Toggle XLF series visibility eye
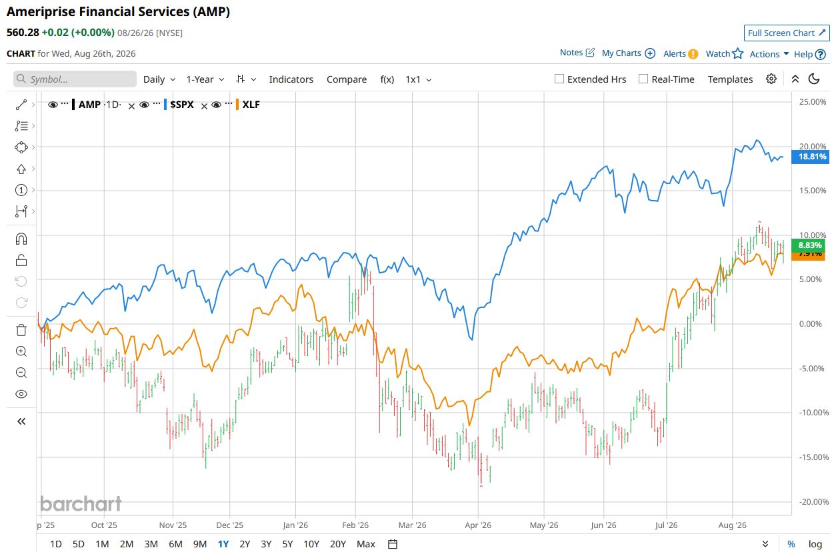Screen dimensions: 836x552 click(x=216, y=105)
